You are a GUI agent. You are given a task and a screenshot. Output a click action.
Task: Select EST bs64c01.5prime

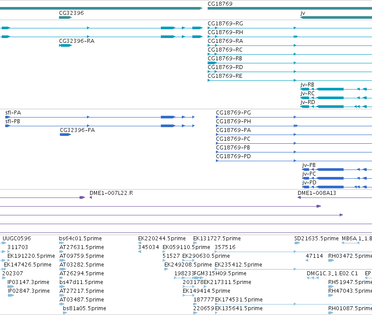tap(80, 239)
